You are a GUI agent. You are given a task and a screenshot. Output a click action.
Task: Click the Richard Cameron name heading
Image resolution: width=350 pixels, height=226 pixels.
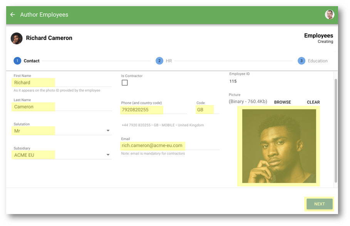[x=49, y=38]
